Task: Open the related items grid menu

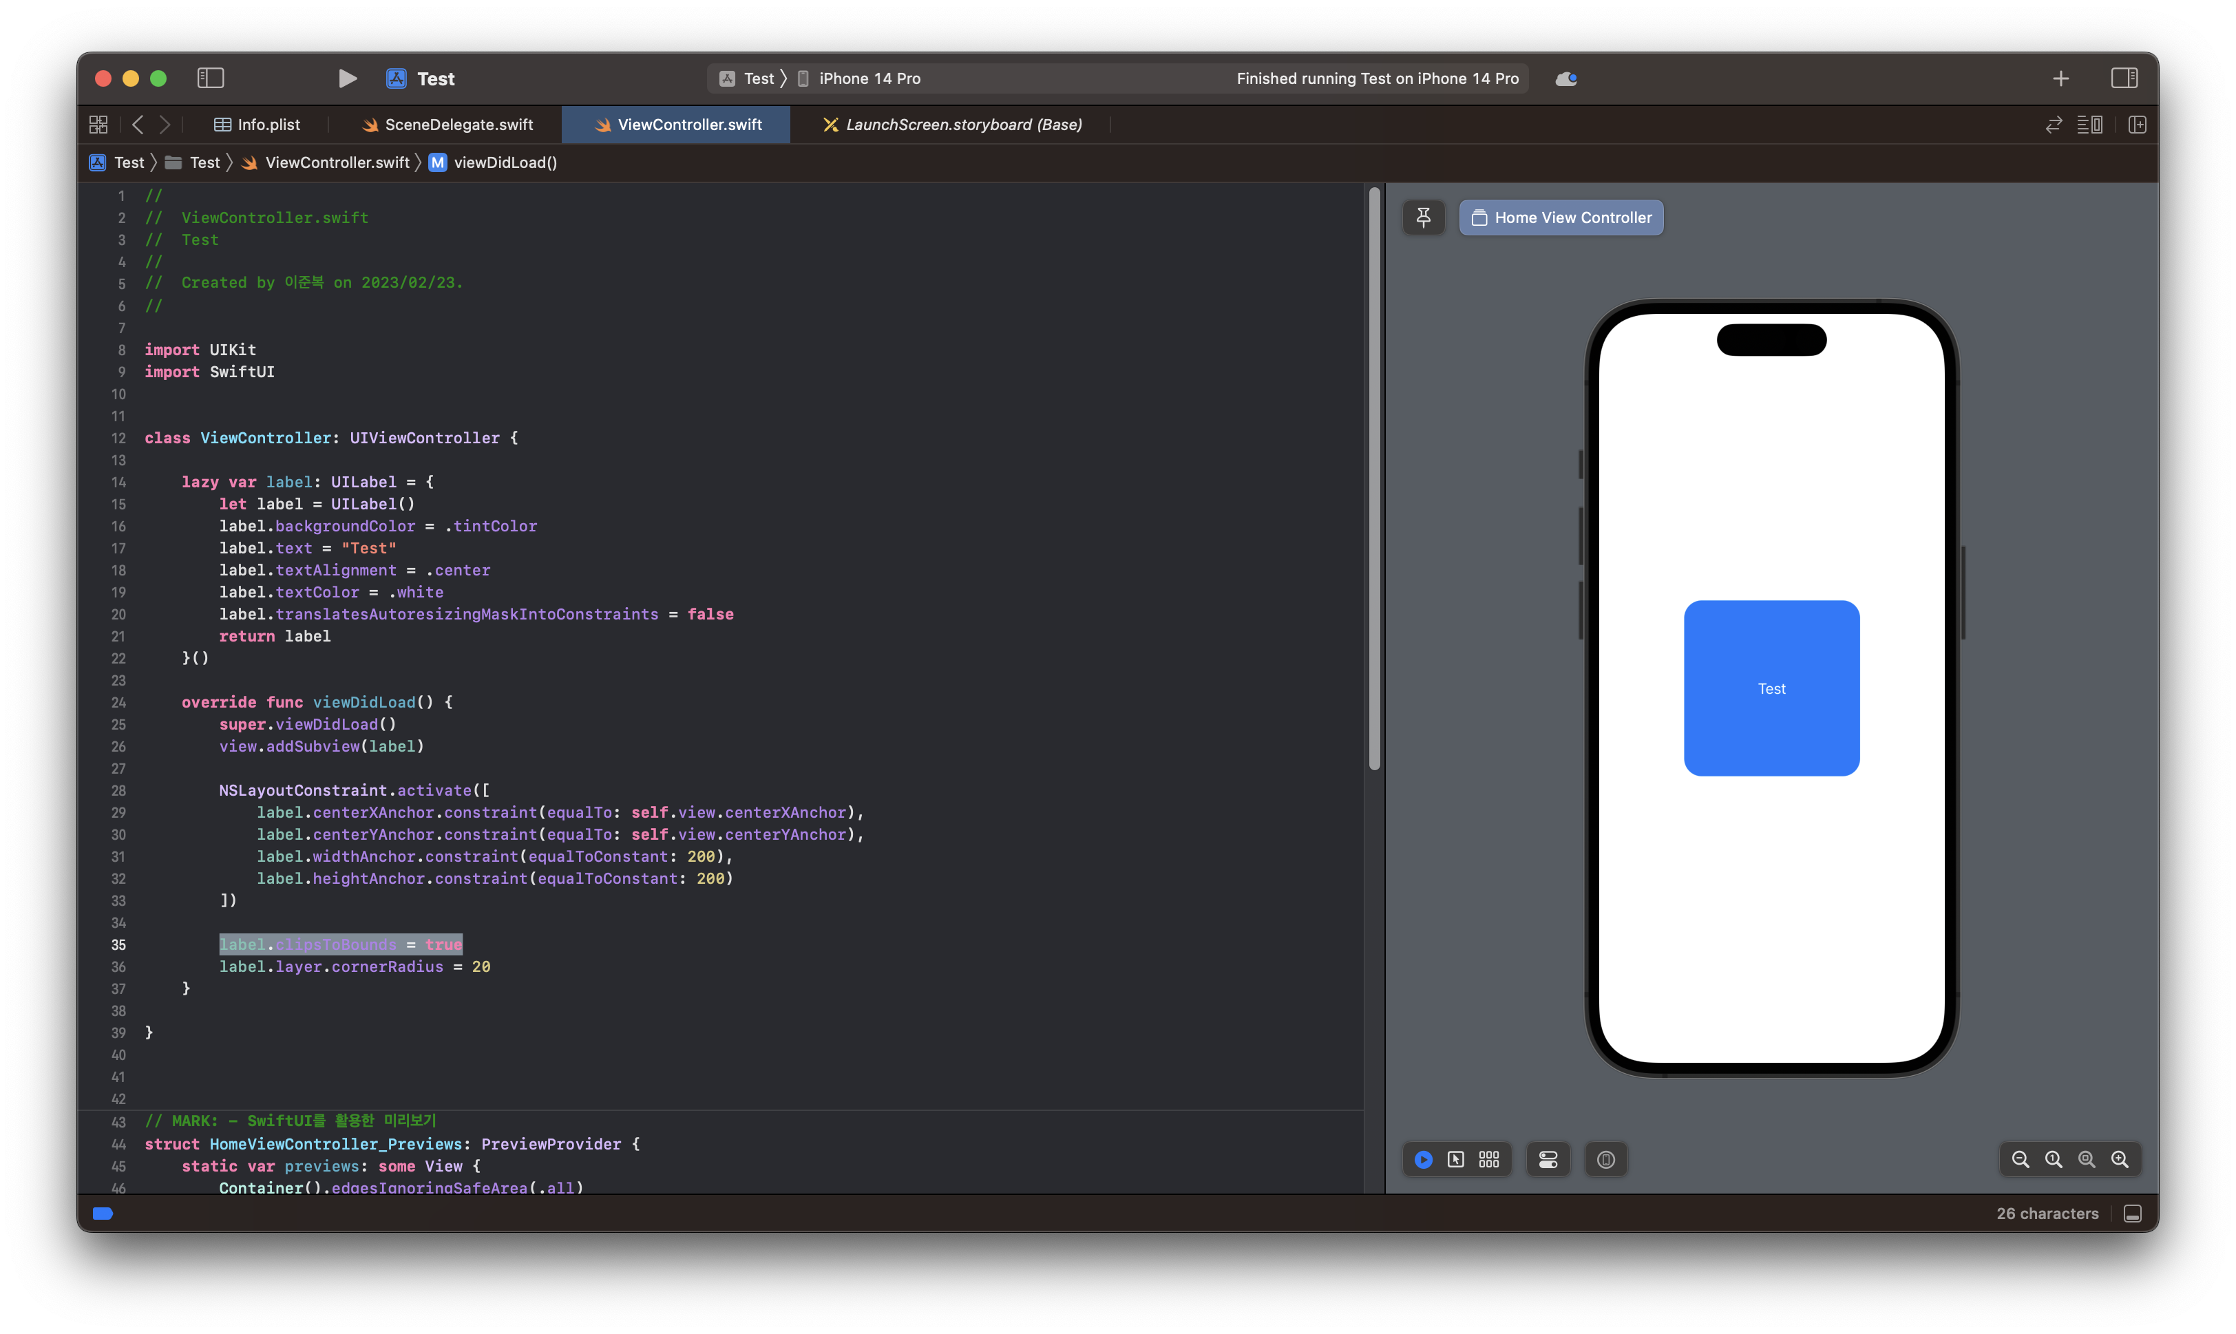Action: [99, 125]
